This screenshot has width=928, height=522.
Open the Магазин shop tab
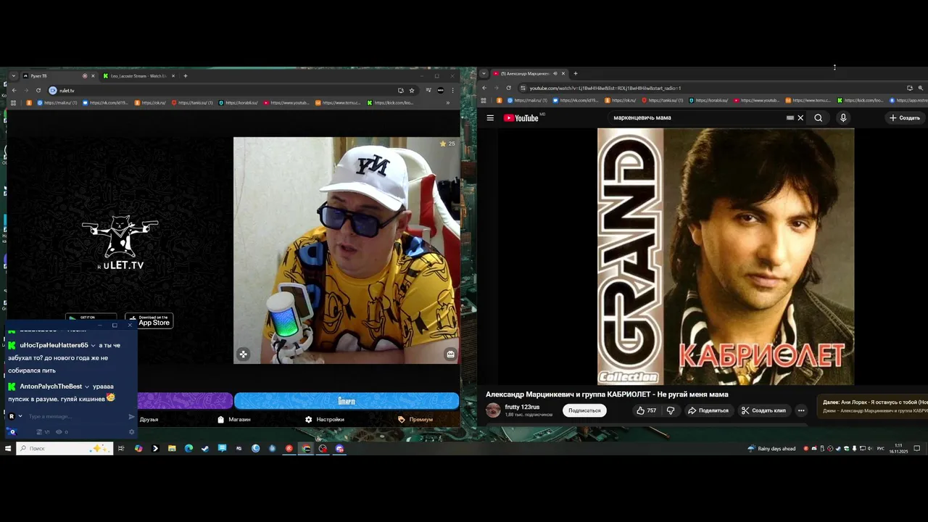tap(234, 420)
